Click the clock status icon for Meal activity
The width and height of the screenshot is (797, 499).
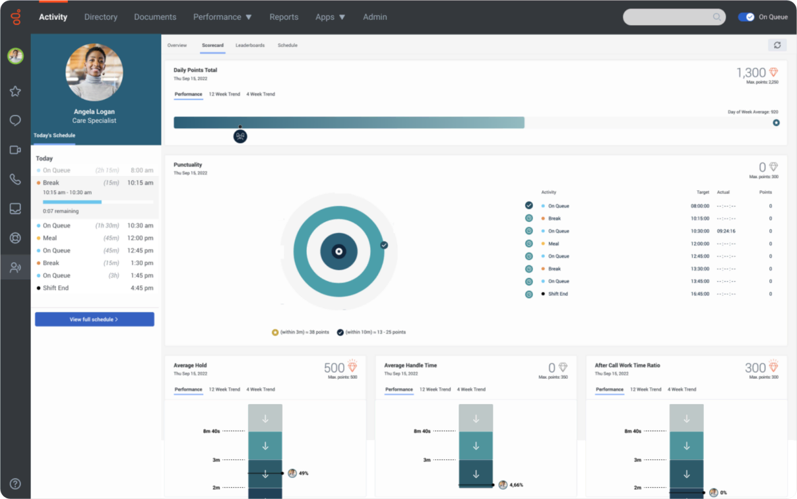point(529,244)
